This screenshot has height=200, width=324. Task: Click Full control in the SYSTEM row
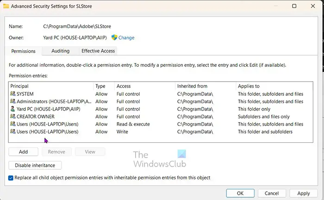tap(128, 94)
